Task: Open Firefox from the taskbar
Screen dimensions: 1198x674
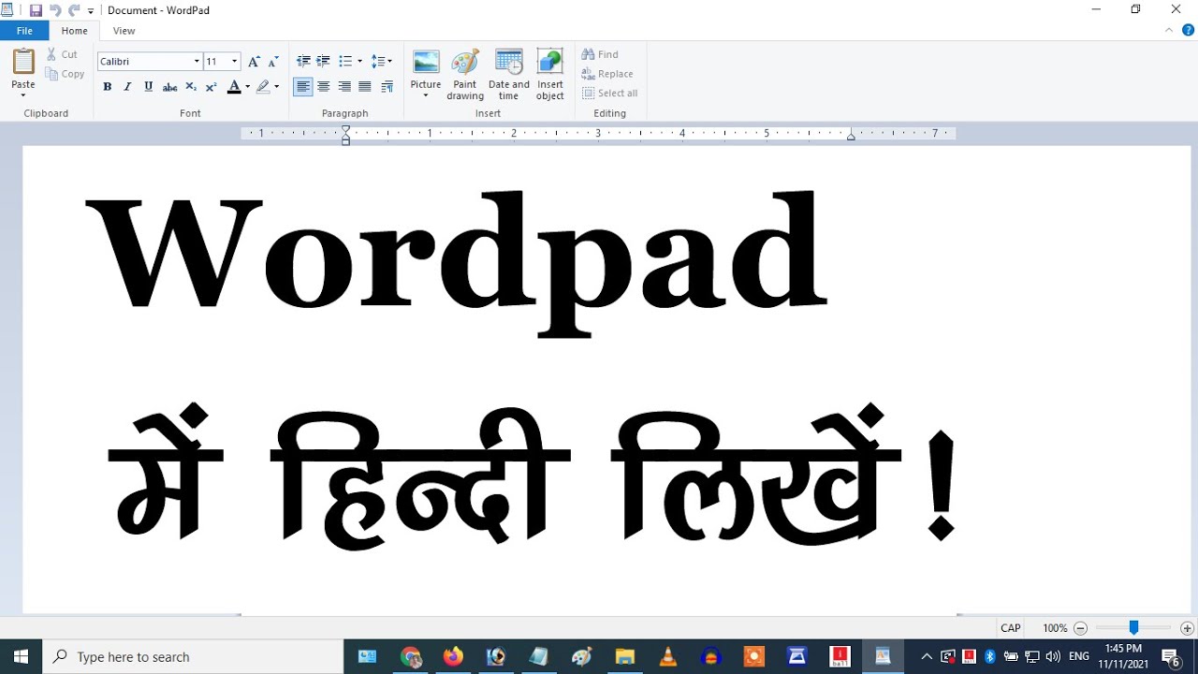Action: [x=453, y=657]
